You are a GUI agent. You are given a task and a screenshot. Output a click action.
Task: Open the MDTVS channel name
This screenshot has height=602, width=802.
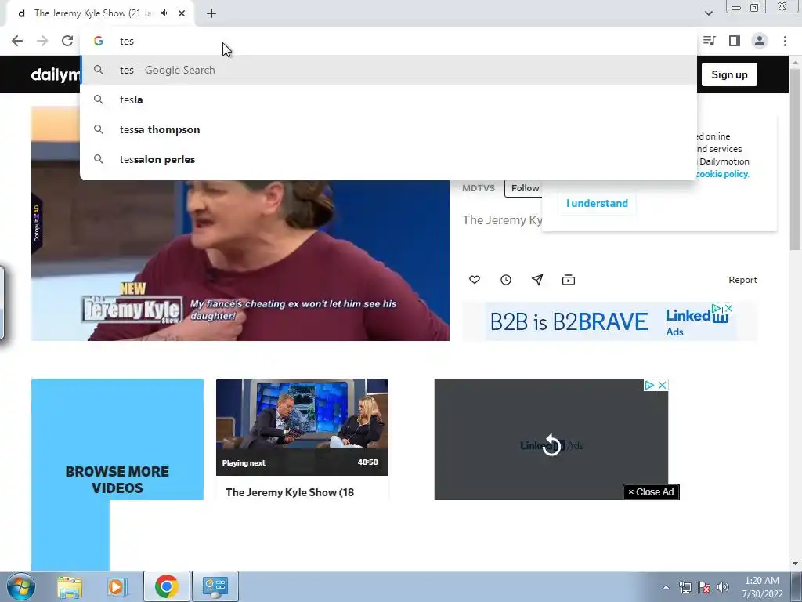click(479, 188)
